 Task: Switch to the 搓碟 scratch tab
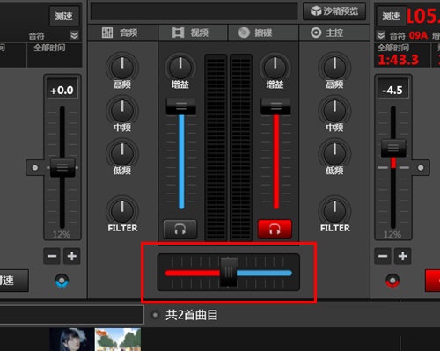263,33
